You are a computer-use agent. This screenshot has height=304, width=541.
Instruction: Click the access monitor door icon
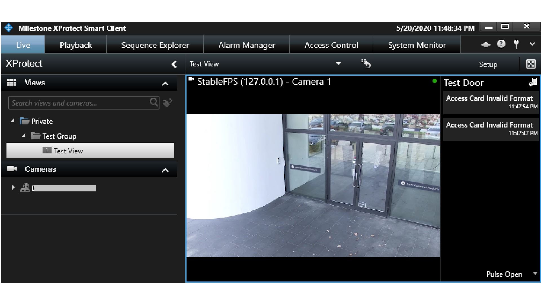click(533, 82)
